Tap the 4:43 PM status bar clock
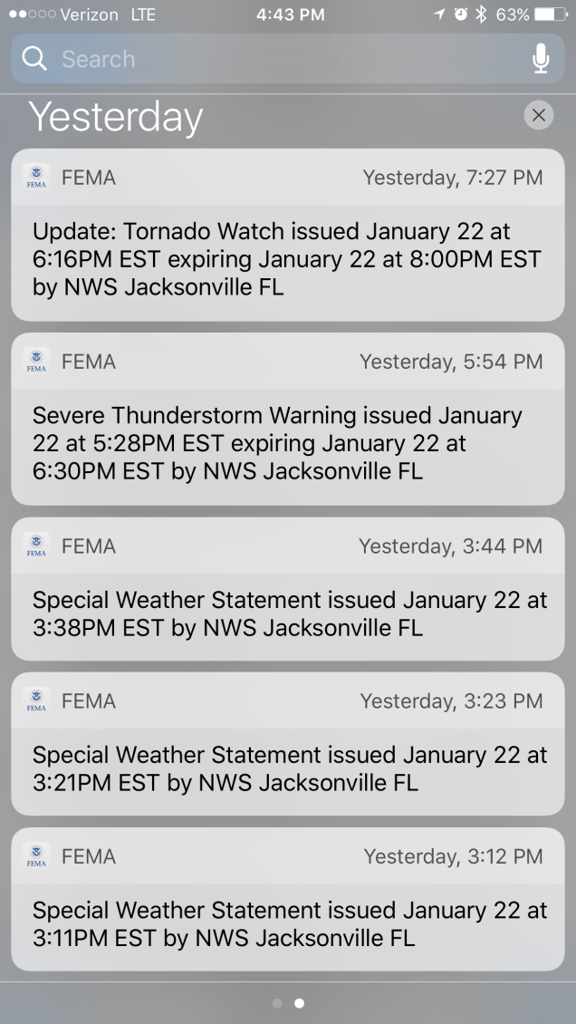Screen dimensions: 576x1024 point(290,14)
